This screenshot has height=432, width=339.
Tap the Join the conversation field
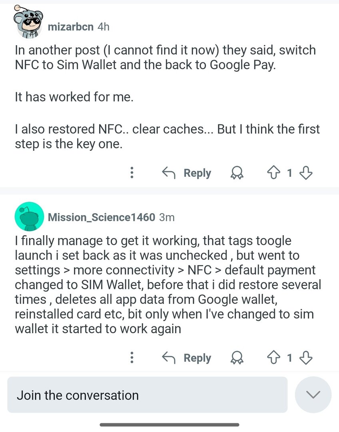click(147, 395)
